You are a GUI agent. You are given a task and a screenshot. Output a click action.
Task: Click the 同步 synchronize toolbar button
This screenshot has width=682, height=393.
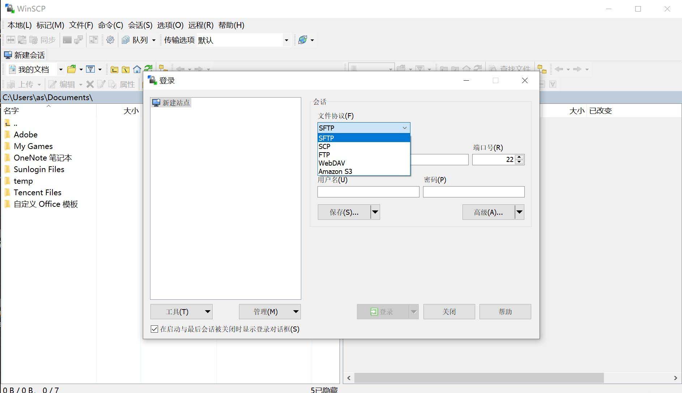(43, 40)
